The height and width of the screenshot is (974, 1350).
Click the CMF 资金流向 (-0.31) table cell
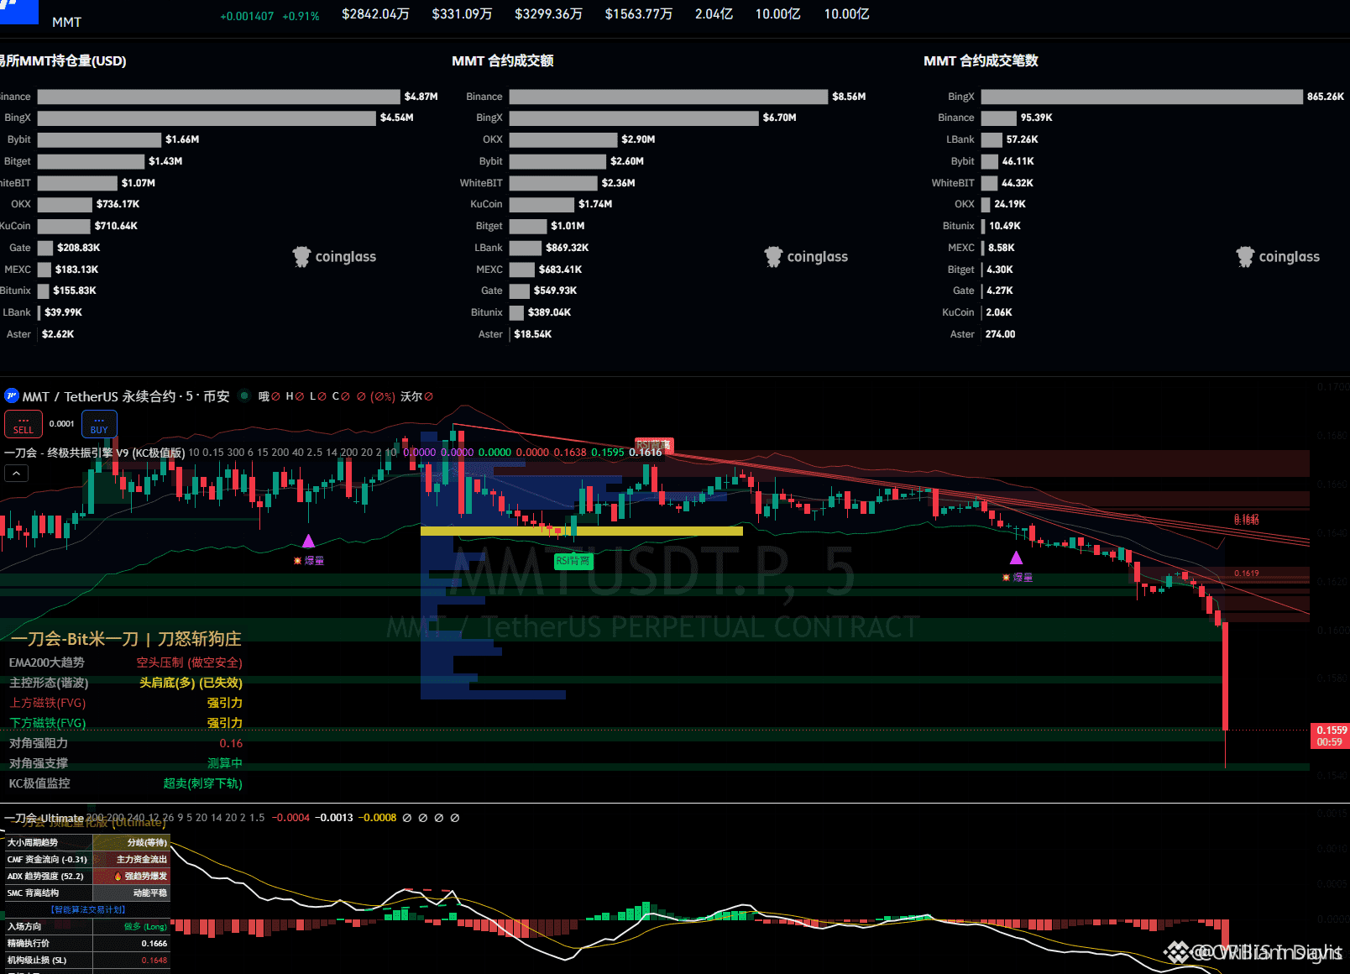point(49,859)
